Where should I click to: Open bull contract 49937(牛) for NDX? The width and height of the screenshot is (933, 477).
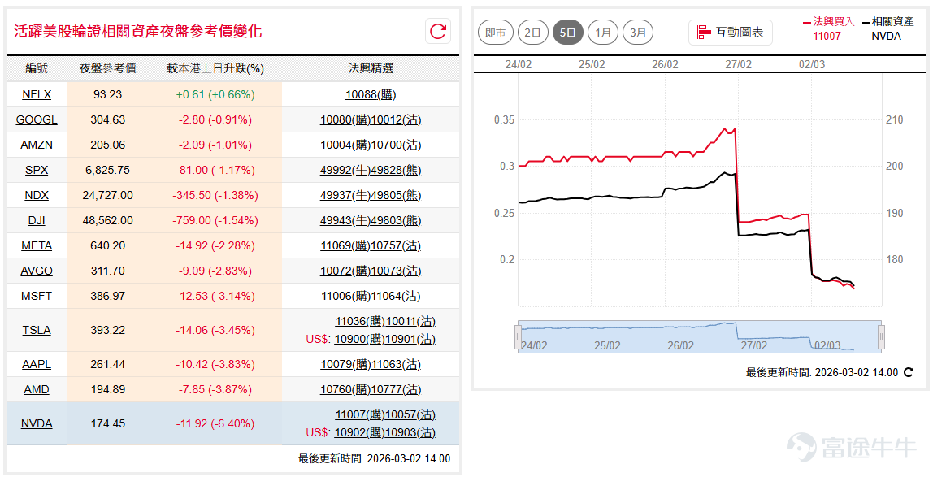tap(345, 195)
